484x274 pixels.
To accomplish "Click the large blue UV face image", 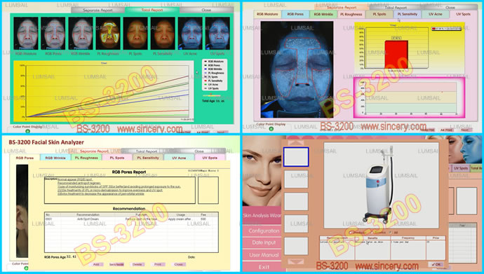I will tap(297, 69).
